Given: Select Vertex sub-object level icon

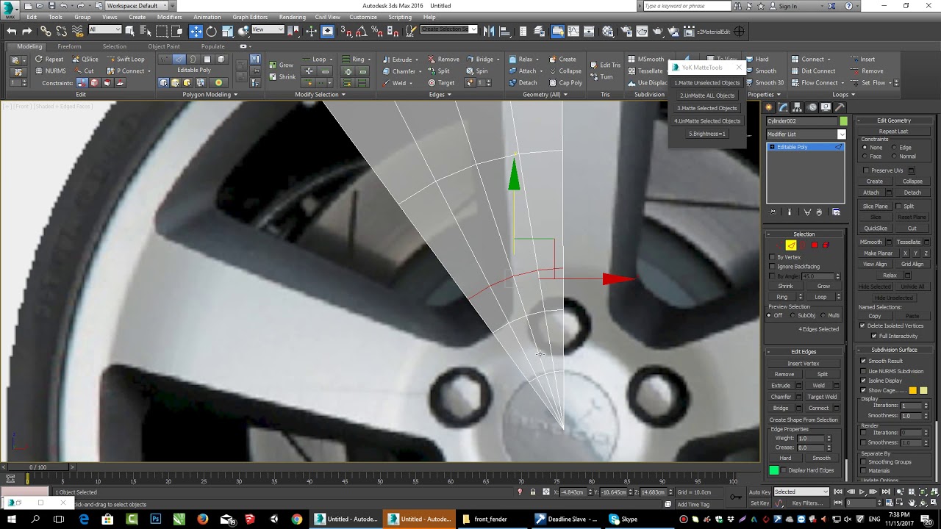Looking at the screenshot, I should pos(779,245).
